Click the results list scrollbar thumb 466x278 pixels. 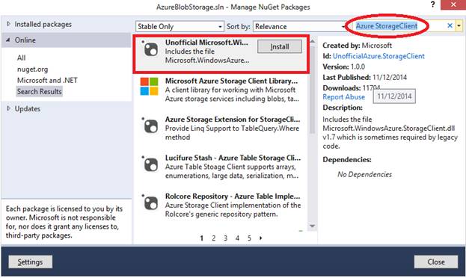pos(312,89)
